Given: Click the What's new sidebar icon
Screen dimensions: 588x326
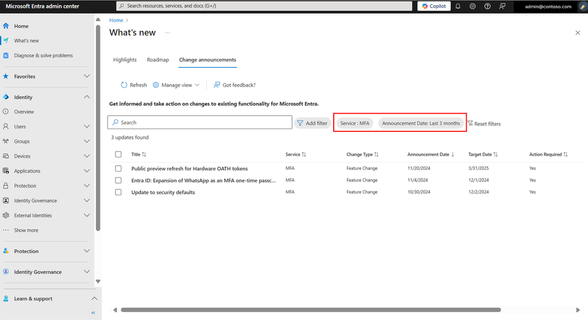Looking at the screenshot, I should [6, 41].
